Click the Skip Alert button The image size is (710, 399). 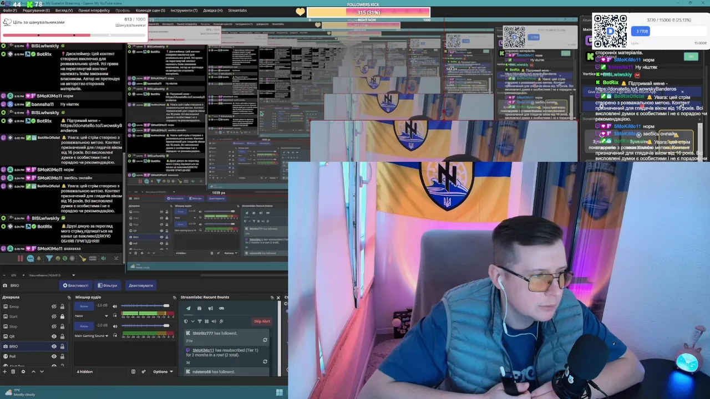(262, 321)
